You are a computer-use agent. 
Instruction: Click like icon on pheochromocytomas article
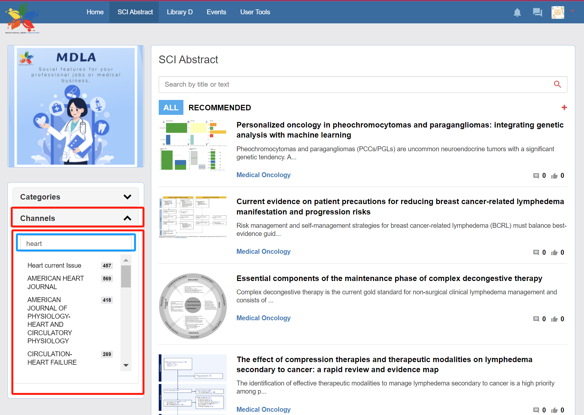pyautogui.click(x=554, y=176)
